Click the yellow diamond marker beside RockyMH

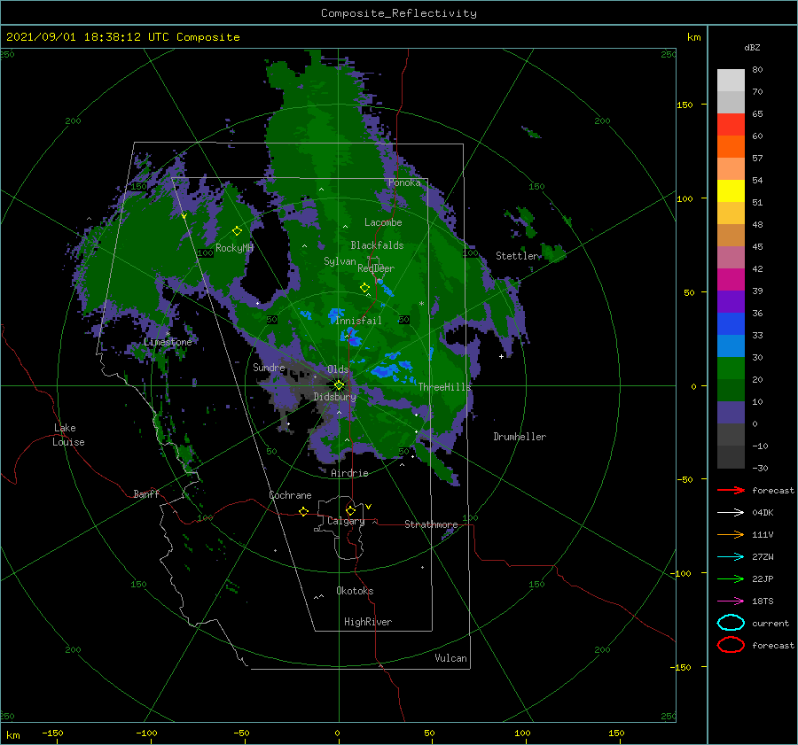pyautogui.click(x=237, y=231)
